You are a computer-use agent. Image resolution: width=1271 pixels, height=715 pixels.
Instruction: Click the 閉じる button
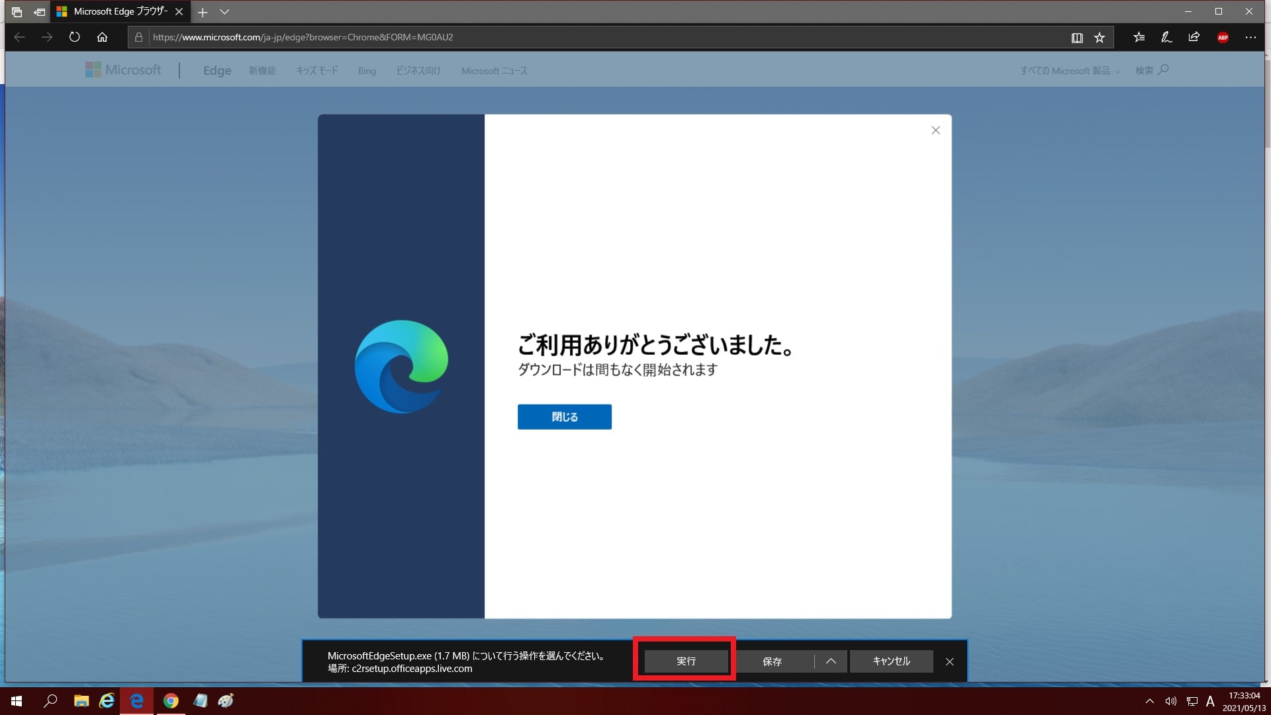point(565,417)
